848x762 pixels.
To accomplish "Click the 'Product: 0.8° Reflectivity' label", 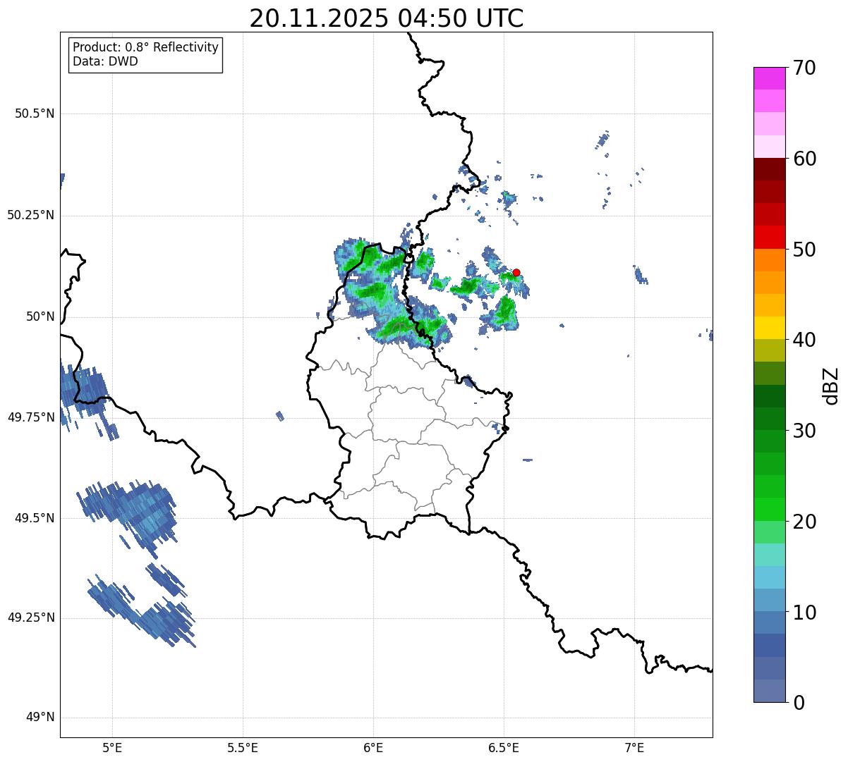I will pos(146,47).
